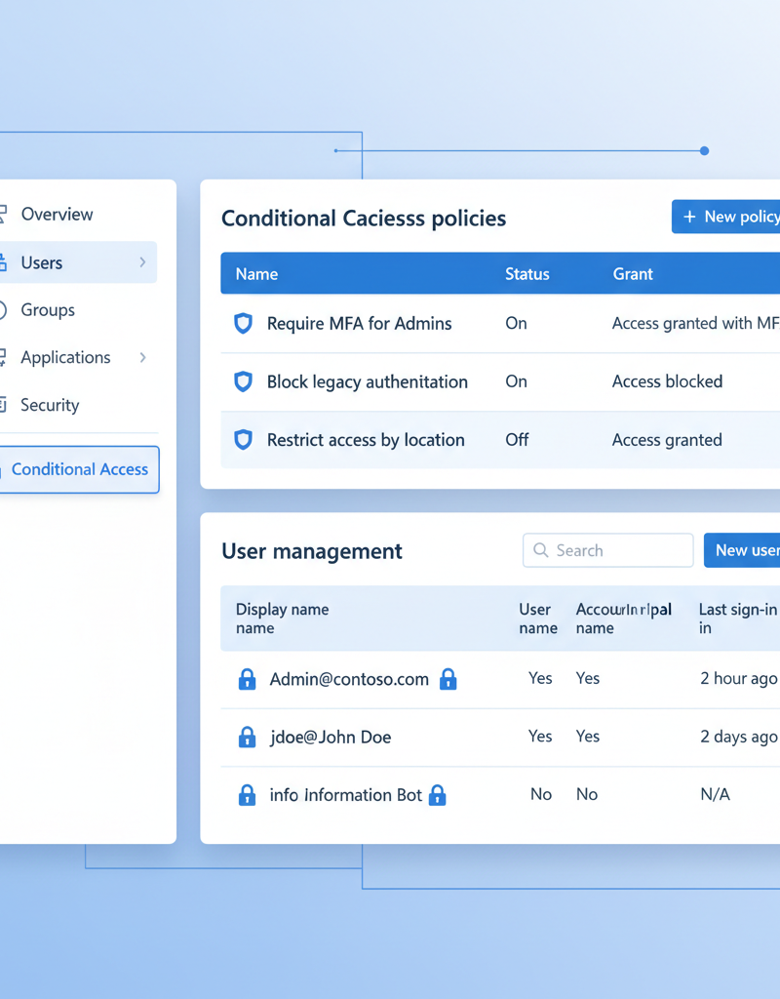
Task: Click shield icon for Block legacy authentication
Action: tap(243, 381)
